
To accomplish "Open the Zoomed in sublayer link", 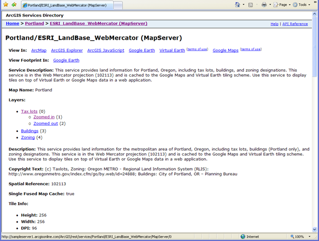I will pos(44,117).
